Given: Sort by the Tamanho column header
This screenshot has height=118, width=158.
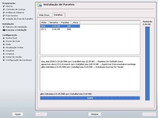Looking at the screenshot, I should 54,23.
